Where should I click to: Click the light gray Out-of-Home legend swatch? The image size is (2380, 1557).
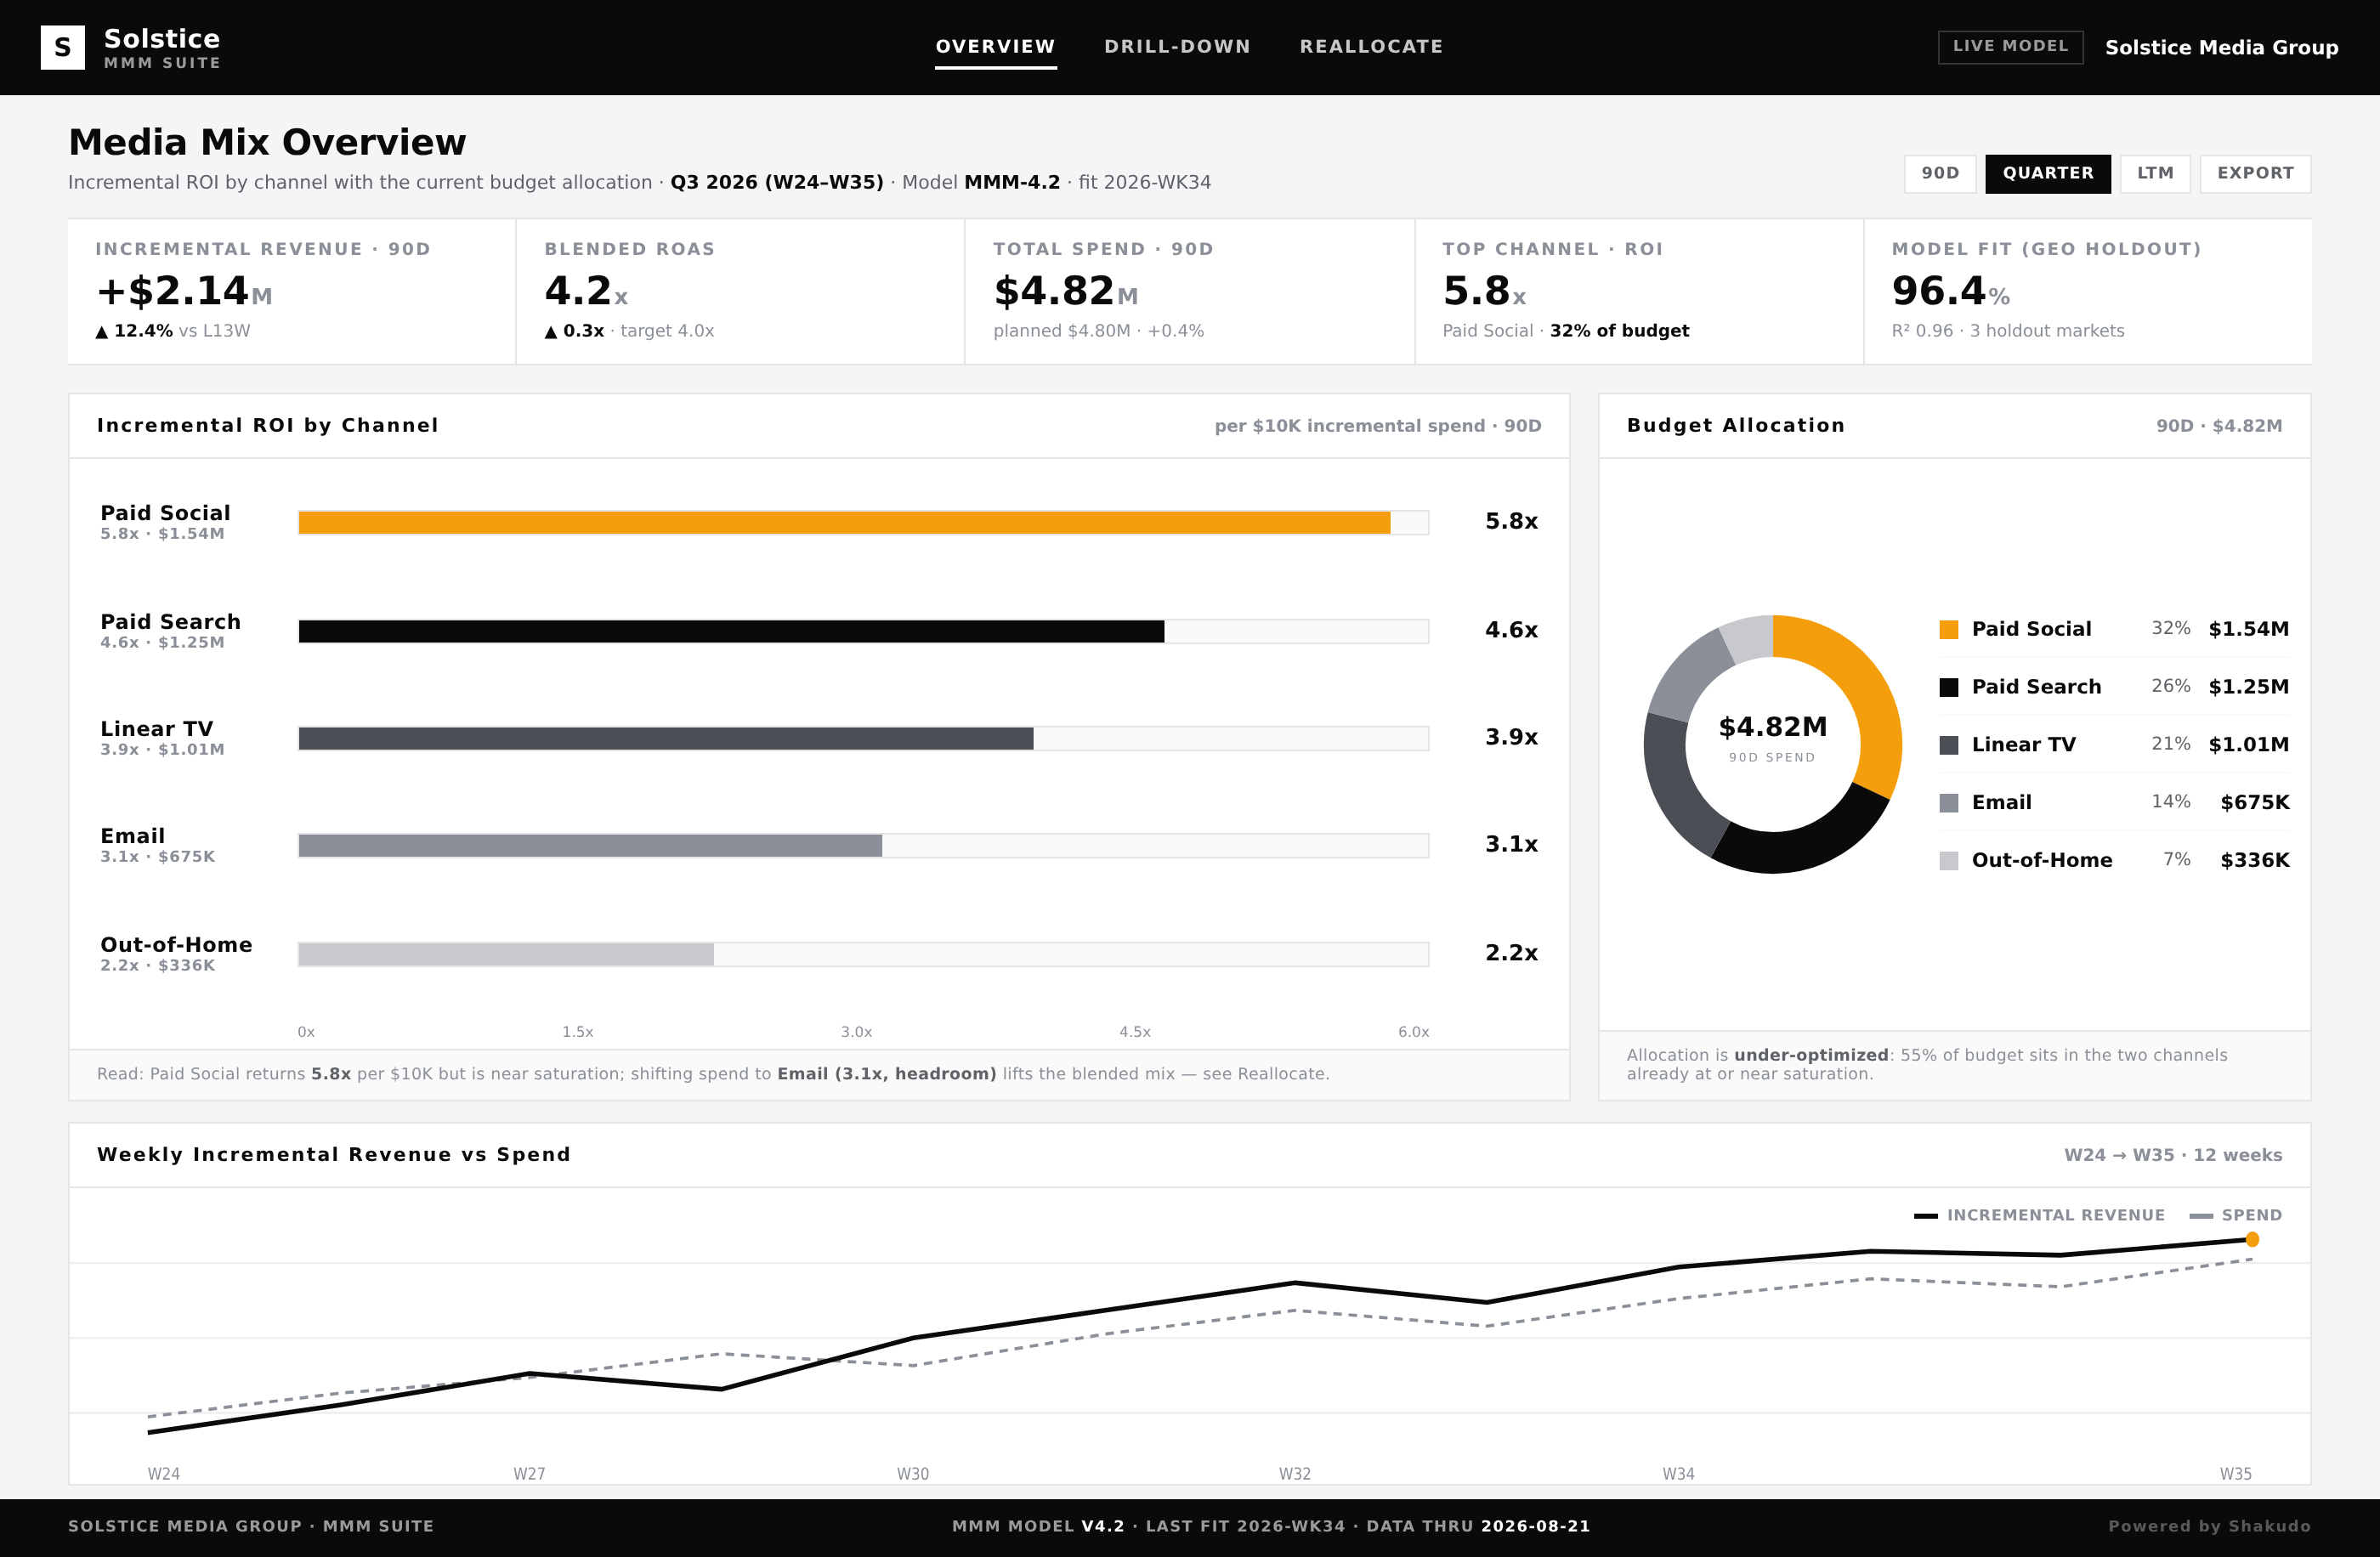[1948, 860]
